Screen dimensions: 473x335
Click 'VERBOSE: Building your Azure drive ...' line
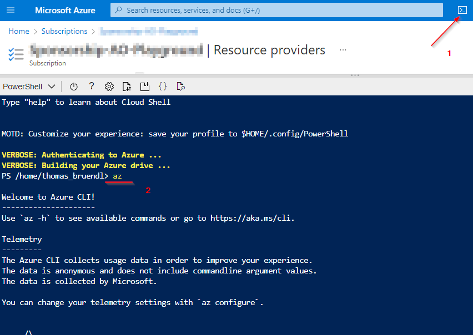85,166
